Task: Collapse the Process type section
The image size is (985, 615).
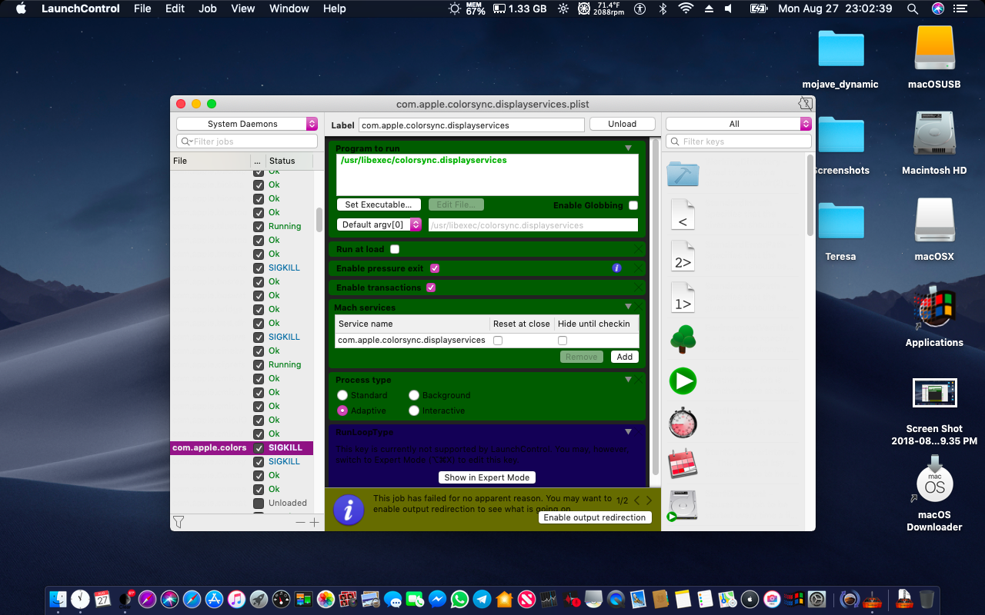Action: point(628,379)
